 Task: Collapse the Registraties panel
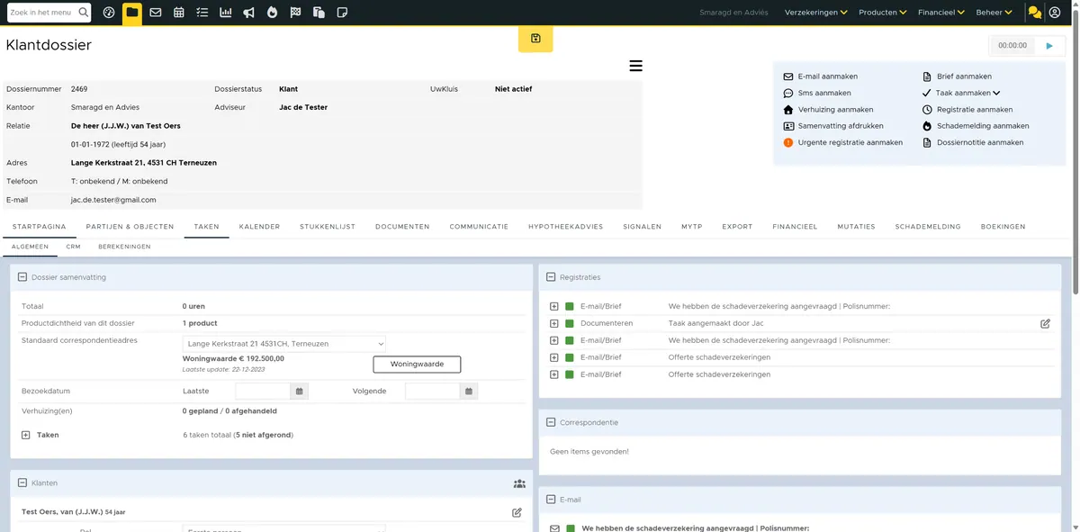[550, 277]
